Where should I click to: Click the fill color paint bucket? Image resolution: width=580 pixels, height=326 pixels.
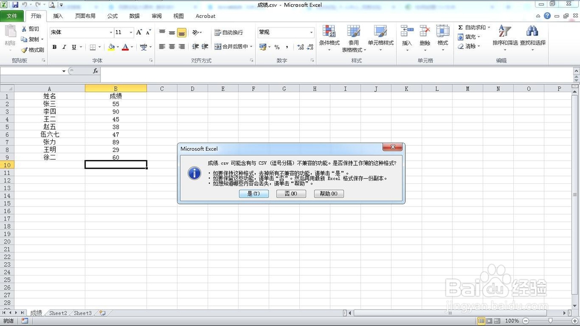click(x=111, y=47)
